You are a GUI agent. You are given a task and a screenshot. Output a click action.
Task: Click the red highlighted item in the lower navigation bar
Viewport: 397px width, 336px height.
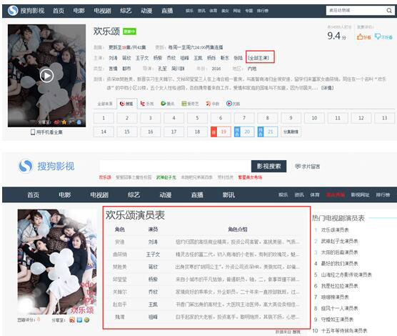(335, 194)
